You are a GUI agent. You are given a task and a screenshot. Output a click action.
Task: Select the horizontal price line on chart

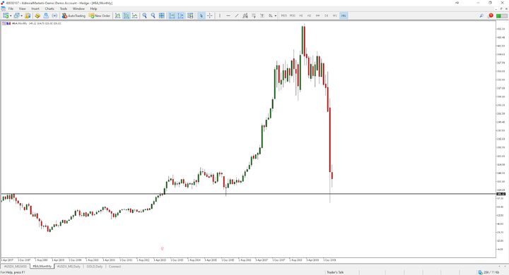tap(248, 194)
